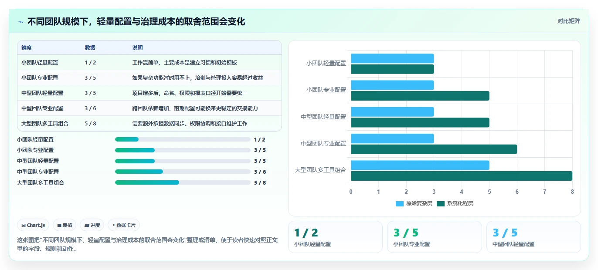Click the dark green 系统化程度 legend swatch
This screenshot has width=598, height=270.
pos(441,203)
